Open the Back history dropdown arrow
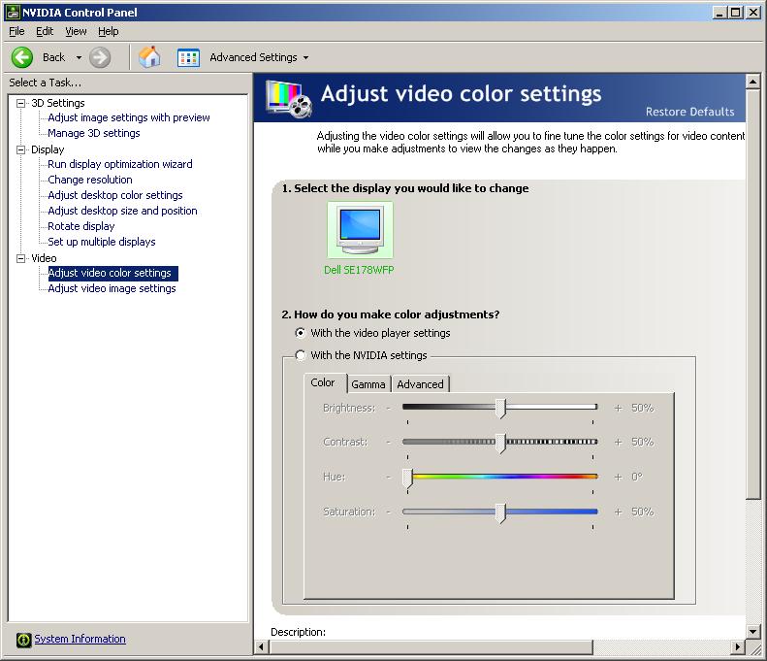This screenshot has height=661, width=767. [x=79, y=58]
